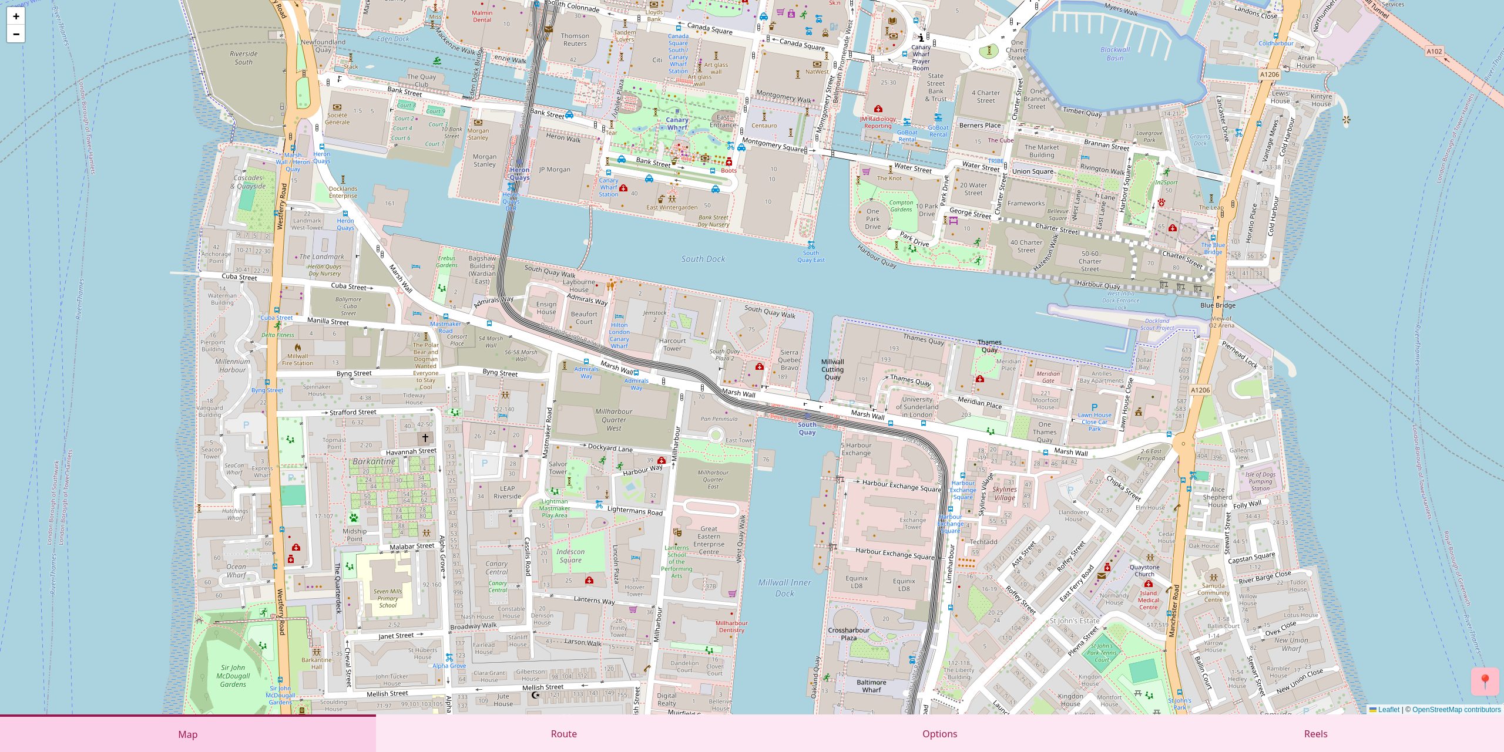1504x752 pixels.
Task: Click the Island Medical Centre icon
Action: pyautogui.click(x=1149, y=584)
